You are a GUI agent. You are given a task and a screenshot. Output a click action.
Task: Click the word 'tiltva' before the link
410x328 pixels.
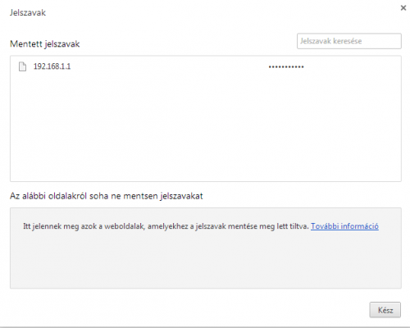click(x=299, y=226)
